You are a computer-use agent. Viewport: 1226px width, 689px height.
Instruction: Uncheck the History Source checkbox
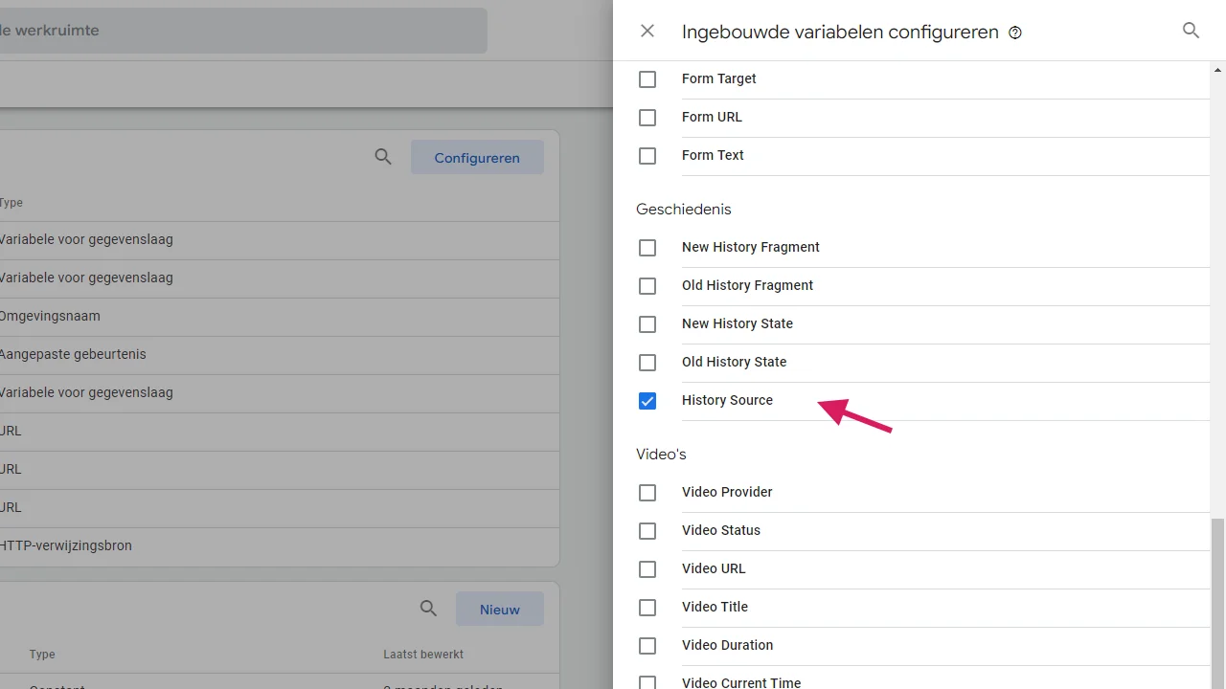647,401
